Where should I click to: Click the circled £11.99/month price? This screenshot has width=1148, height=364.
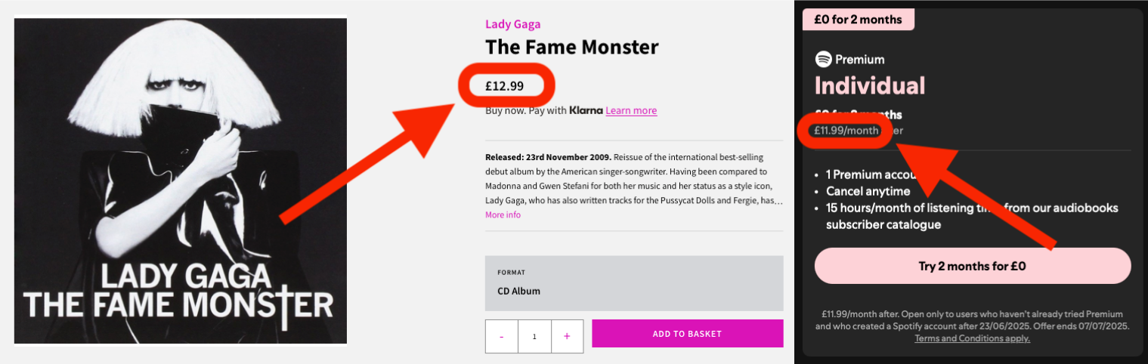[845, 130]
